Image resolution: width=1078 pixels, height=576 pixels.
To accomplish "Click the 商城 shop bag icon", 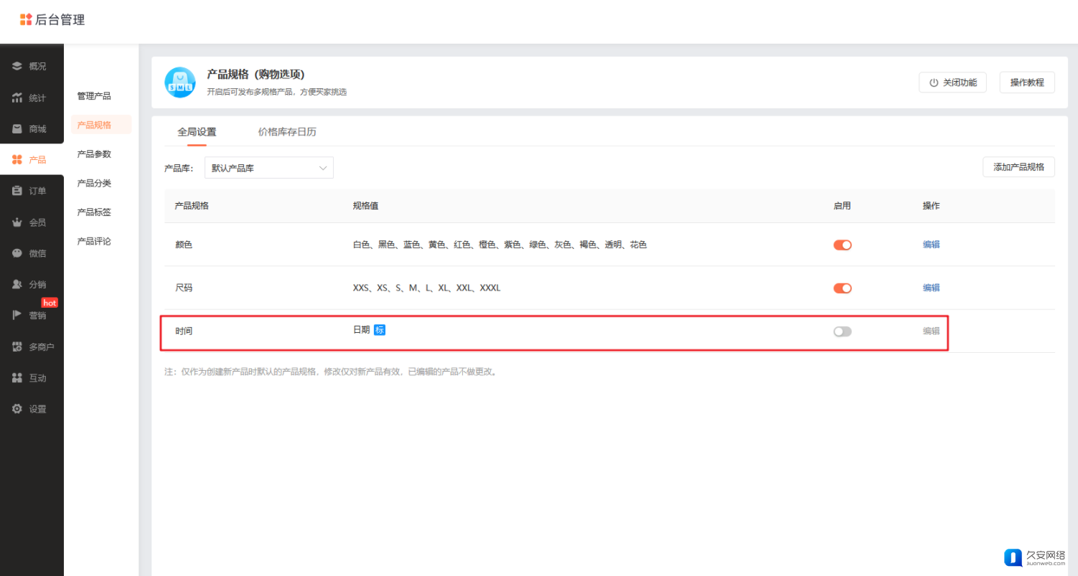I will click(x=17, y=129).
